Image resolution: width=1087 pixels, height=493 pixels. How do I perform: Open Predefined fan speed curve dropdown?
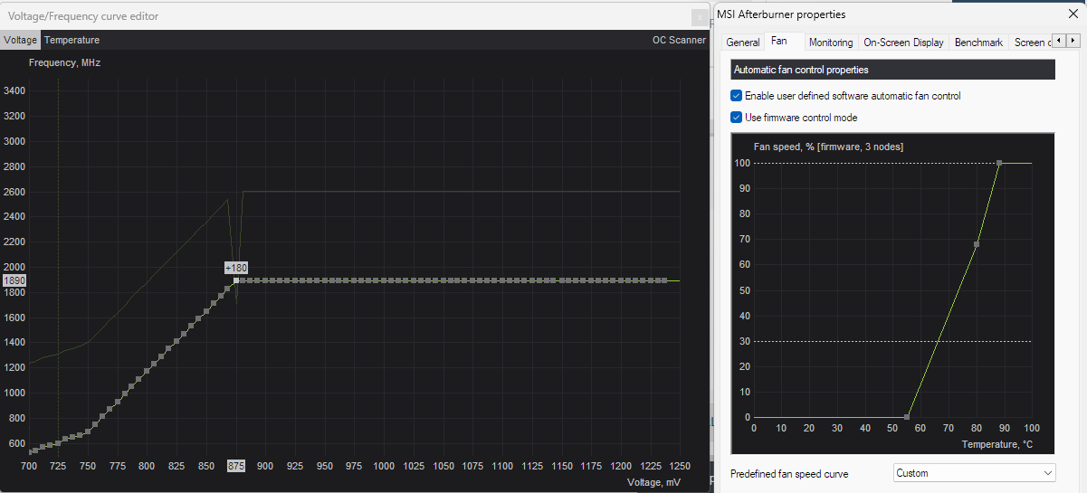point(974,473)
